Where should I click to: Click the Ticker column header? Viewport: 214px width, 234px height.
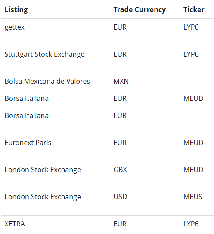[194, 9]
